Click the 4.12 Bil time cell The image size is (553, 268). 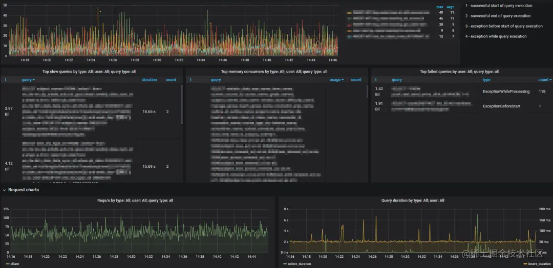(9, 166)
